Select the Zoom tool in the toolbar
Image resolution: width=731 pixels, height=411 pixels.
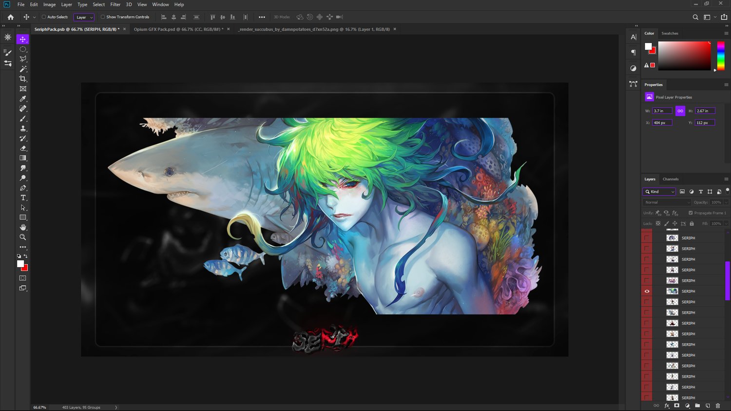tap(22, 237)
